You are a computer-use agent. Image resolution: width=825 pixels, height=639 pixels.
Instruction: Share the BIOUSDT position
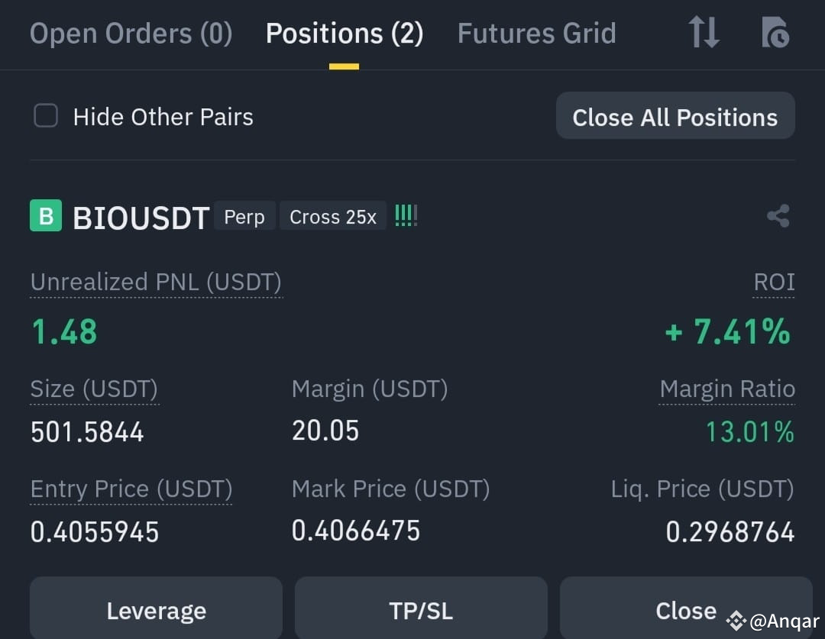(x=778, y=215)
